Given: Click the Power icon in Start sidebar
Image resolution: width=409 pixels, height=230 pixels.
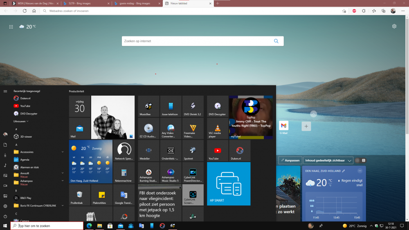Looking at the screenshot, I should [x=5, y=217].
